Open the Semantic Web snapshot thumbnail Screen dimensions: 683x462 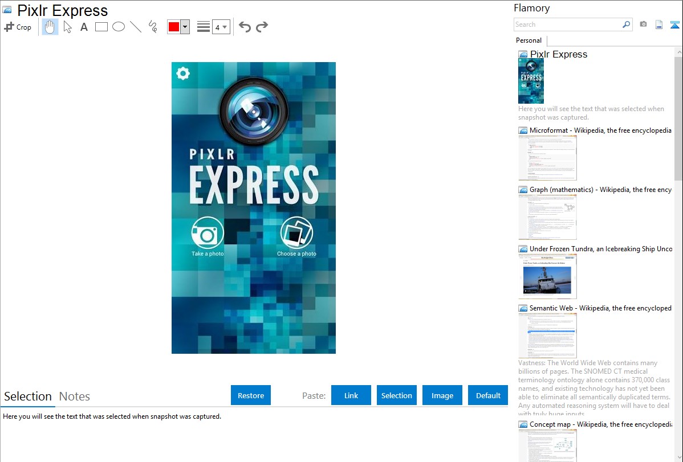coord(547,335)
